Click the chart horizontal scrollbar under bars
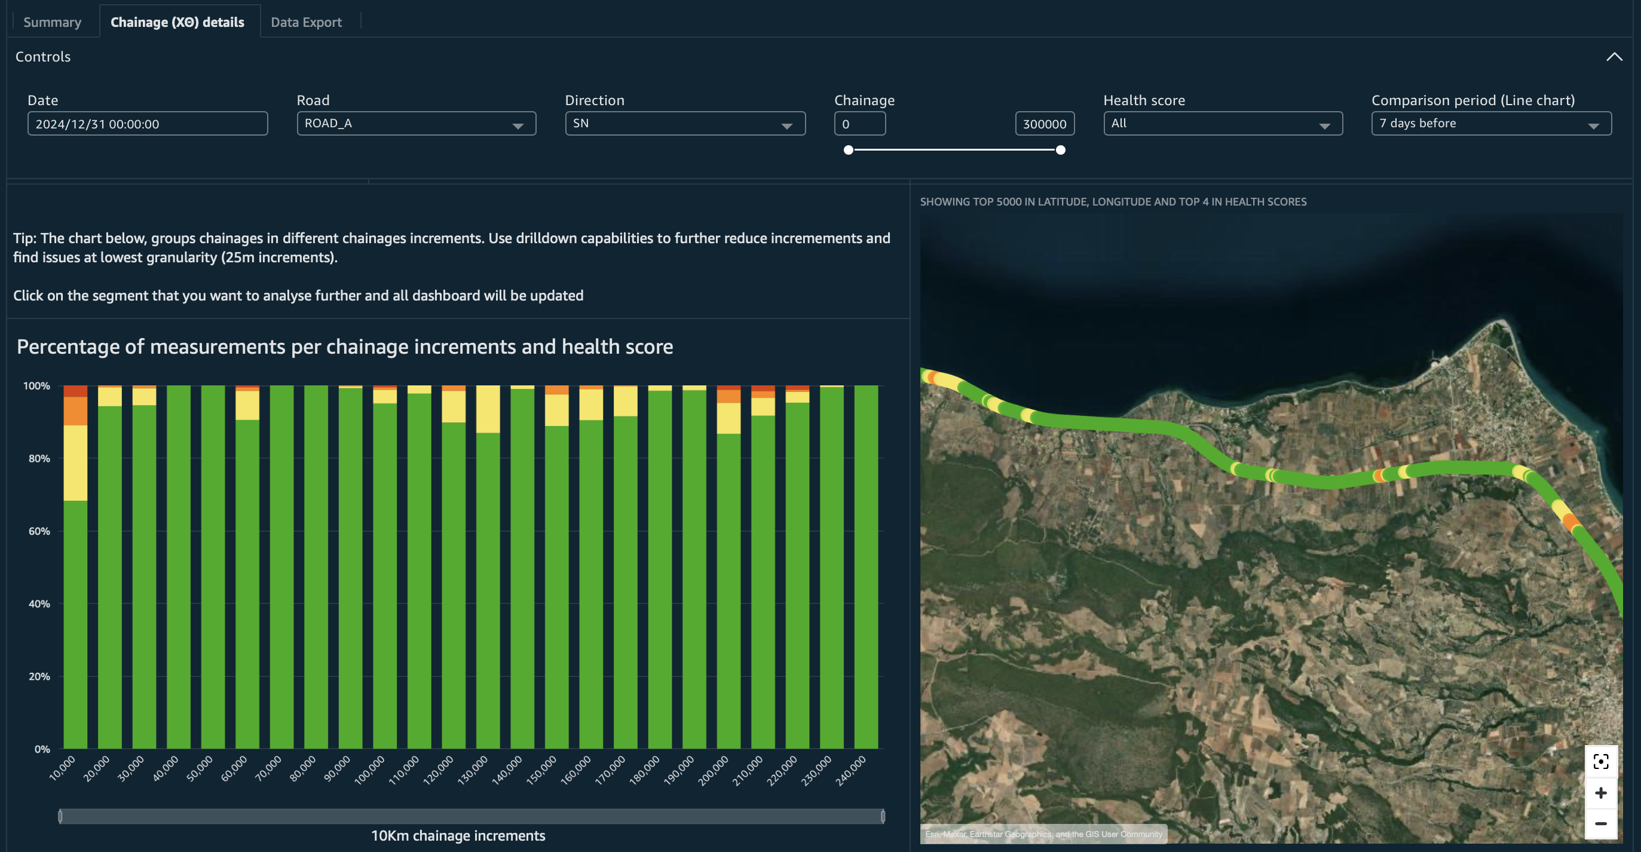Screen dimensions: 1641x852 click(x=471, y=816)
